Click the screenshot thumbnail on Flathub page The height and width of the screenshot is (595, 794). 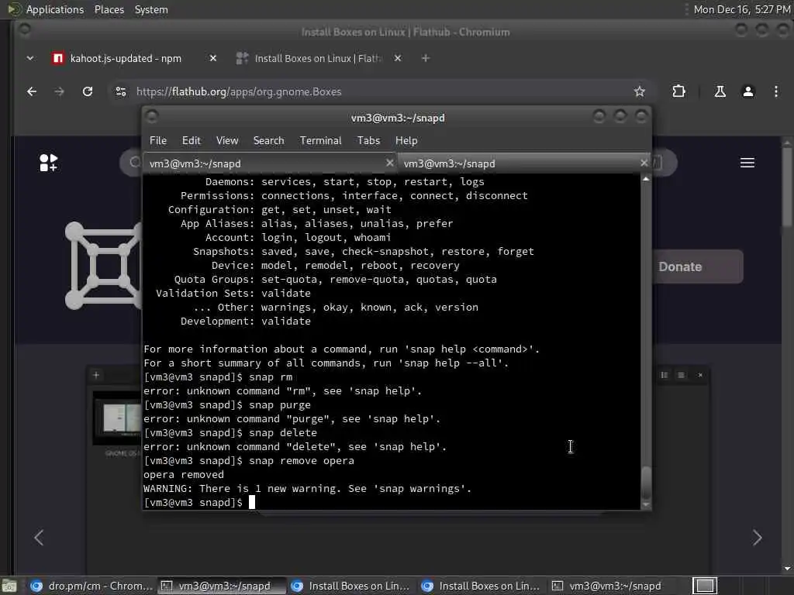point(118,418)
